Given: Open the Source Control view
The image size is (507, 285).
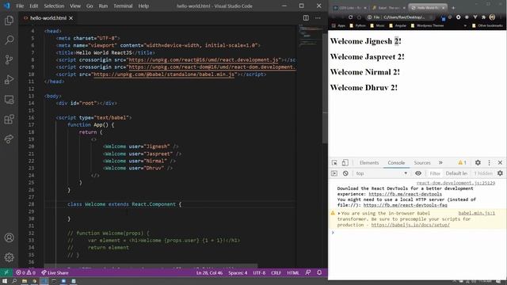Looking at the screenshot, I should click(9, 59).
